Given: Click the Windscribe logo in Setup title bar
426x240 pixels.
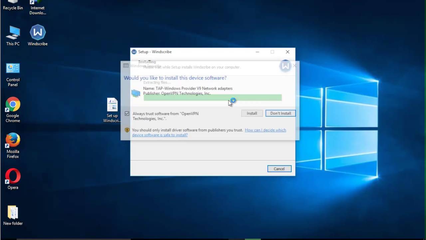Looking at the screenshot, I should [x=134, y=52].
